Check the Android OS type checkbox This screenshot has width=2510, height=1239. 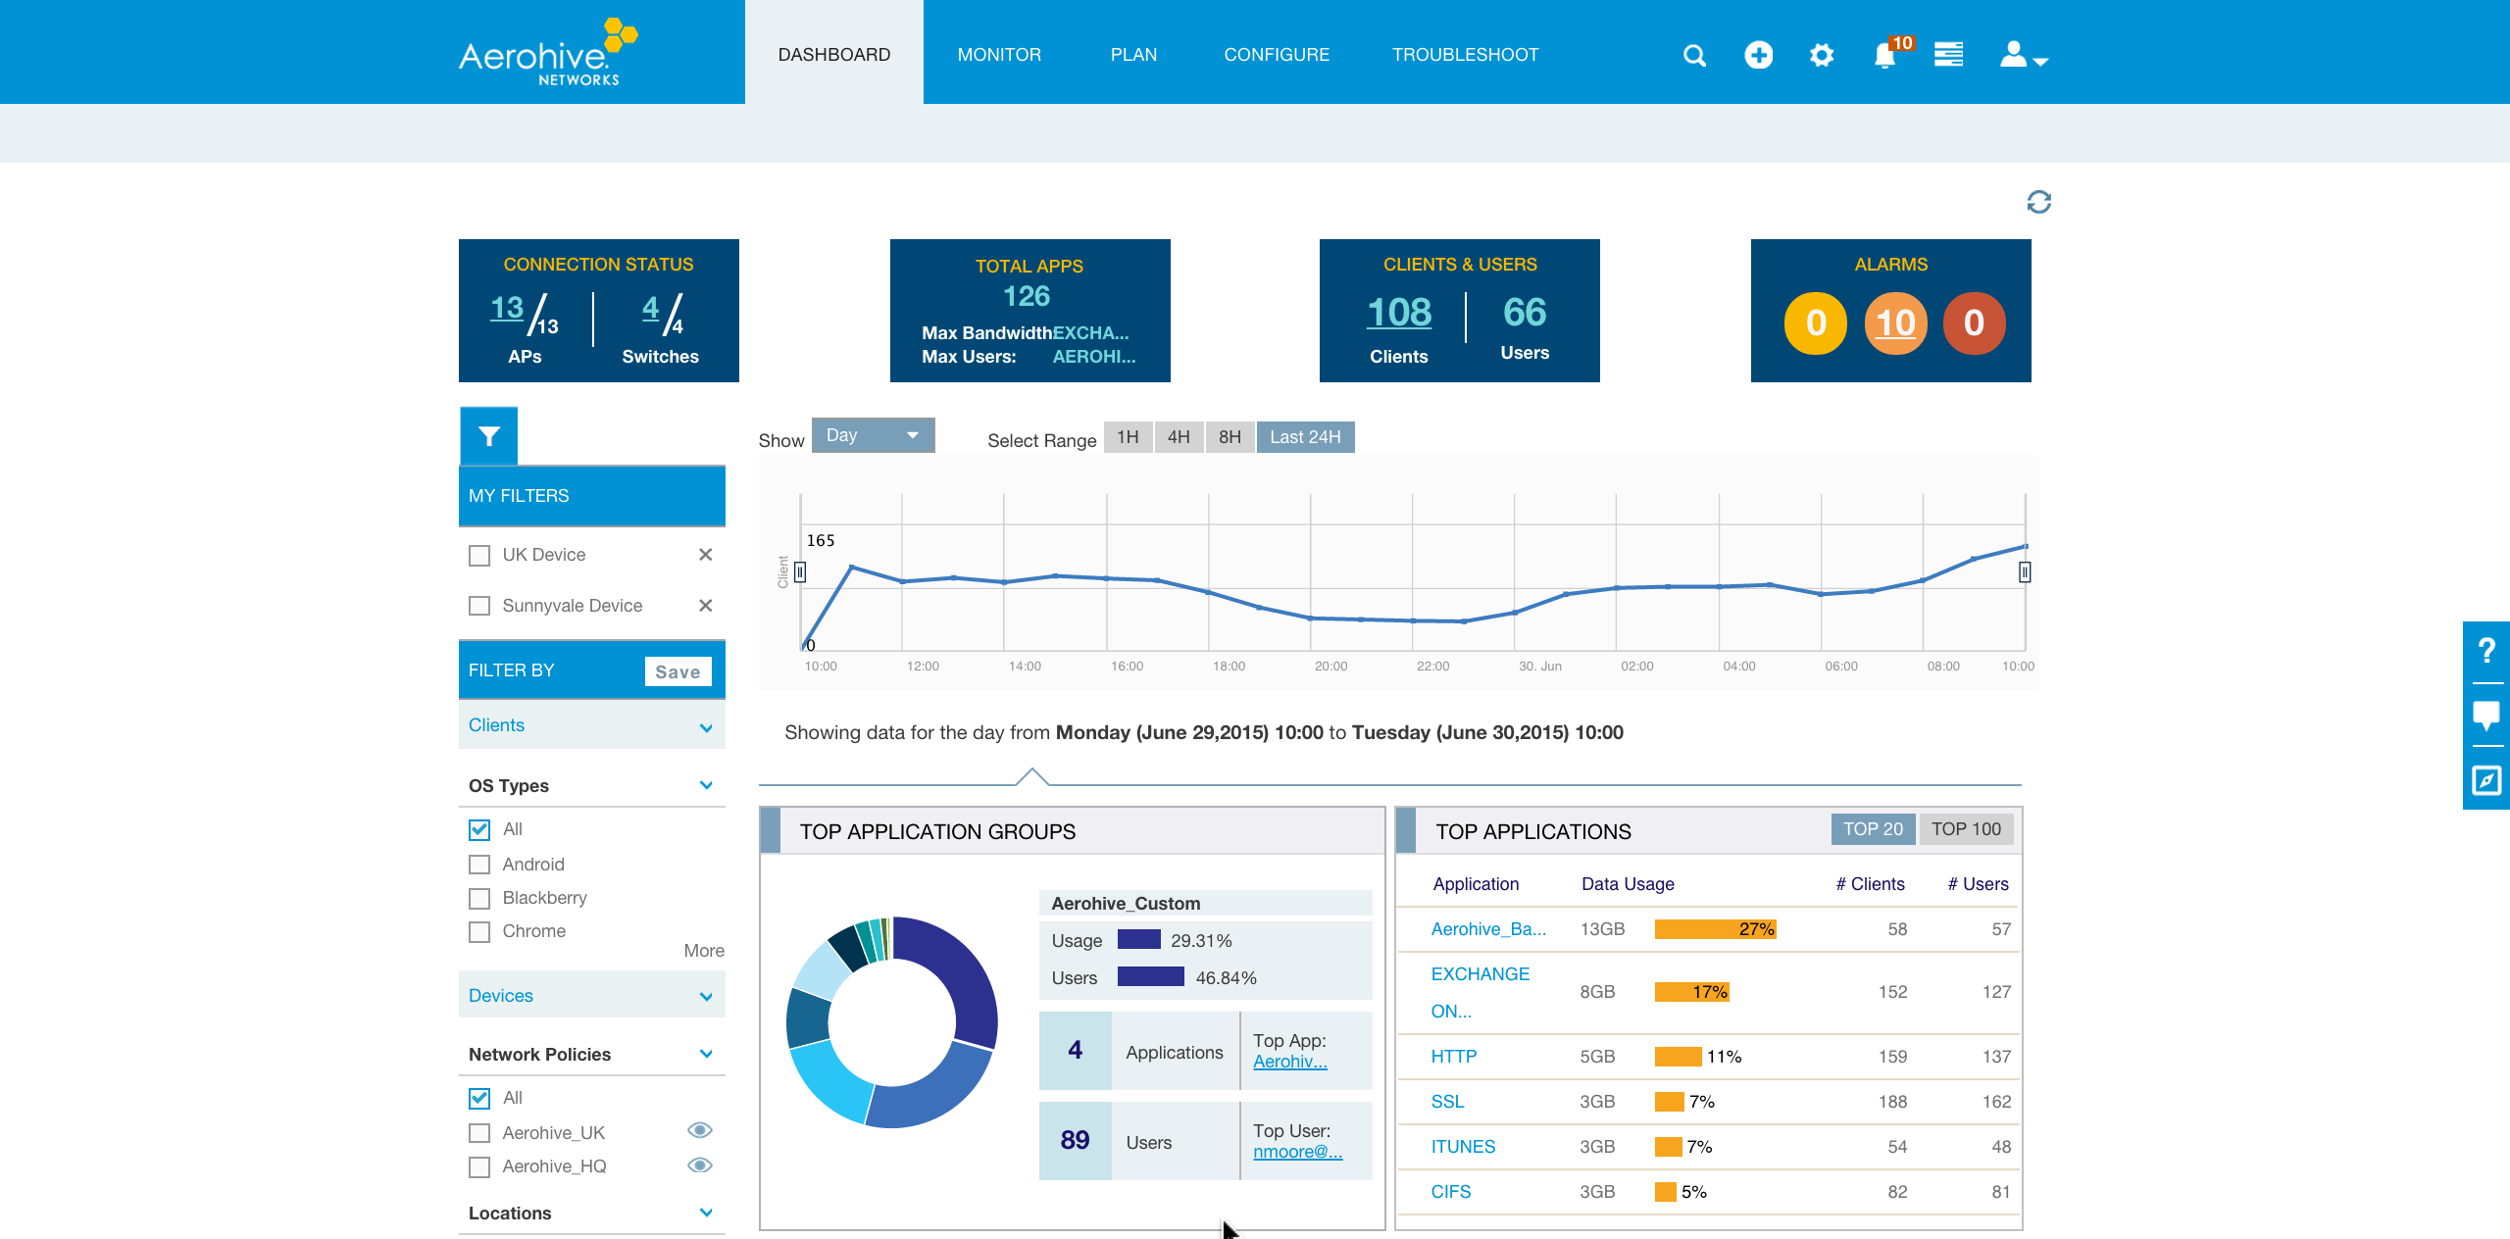coord(479,865)
